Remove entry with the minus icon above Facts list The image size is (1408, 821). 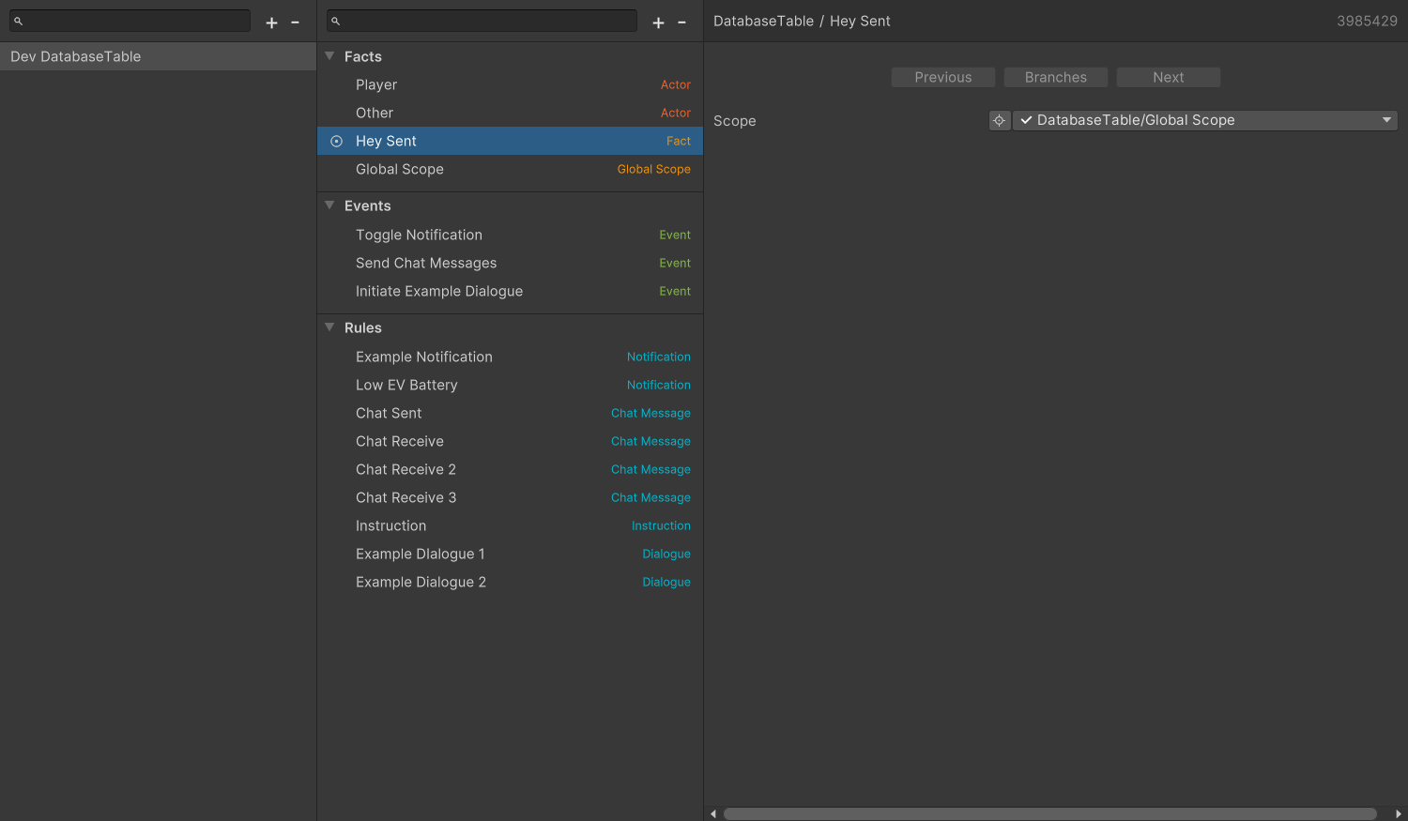681,23
